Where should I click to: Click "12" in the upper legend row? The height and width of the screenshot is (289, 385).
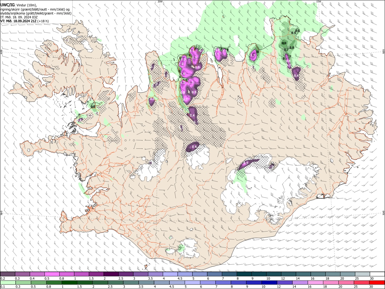[283, 278]
